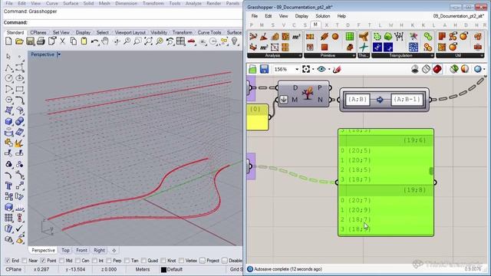
Task: Click the Default layer color swatch
Action: click(163, 269)
